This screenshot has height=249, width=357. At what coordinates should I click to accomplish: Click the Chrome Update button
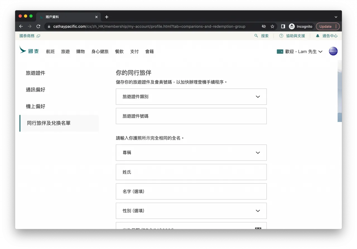point(327,26)
